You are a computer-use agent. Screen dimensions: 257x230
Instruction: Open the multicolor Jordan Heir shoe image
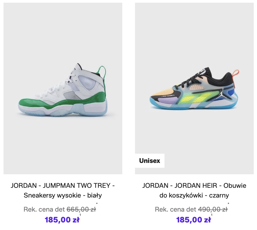pyautogui.click(x=194, y=88)
